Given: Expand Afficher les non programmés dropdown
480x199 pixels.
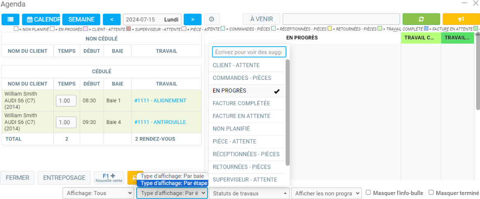Looking at the screenshot, I should [326, 193].
